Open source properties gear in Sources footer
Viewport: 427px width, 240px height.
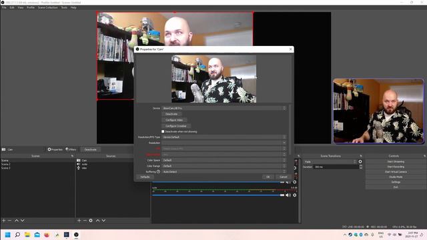[91, 221]
